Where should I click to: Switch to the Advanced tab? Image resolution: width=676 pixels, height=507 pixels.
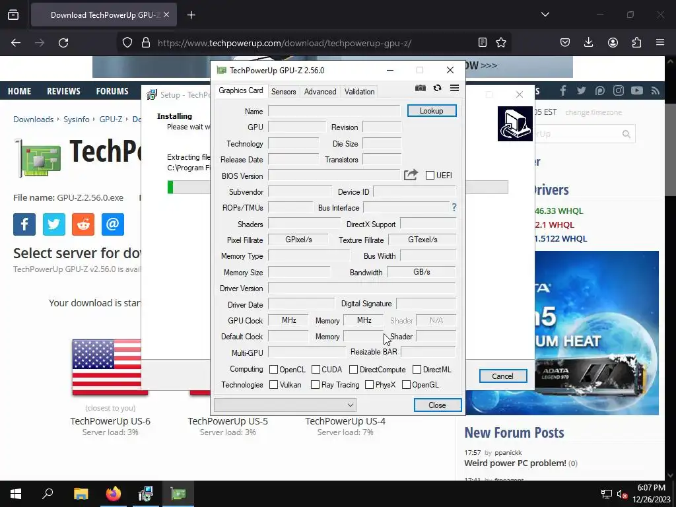tap(320, 91)
